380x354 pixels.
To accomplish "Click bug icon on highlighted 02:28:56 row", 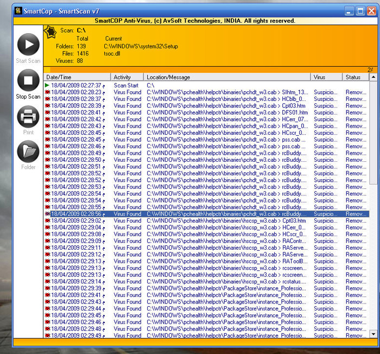I will 47,214.
